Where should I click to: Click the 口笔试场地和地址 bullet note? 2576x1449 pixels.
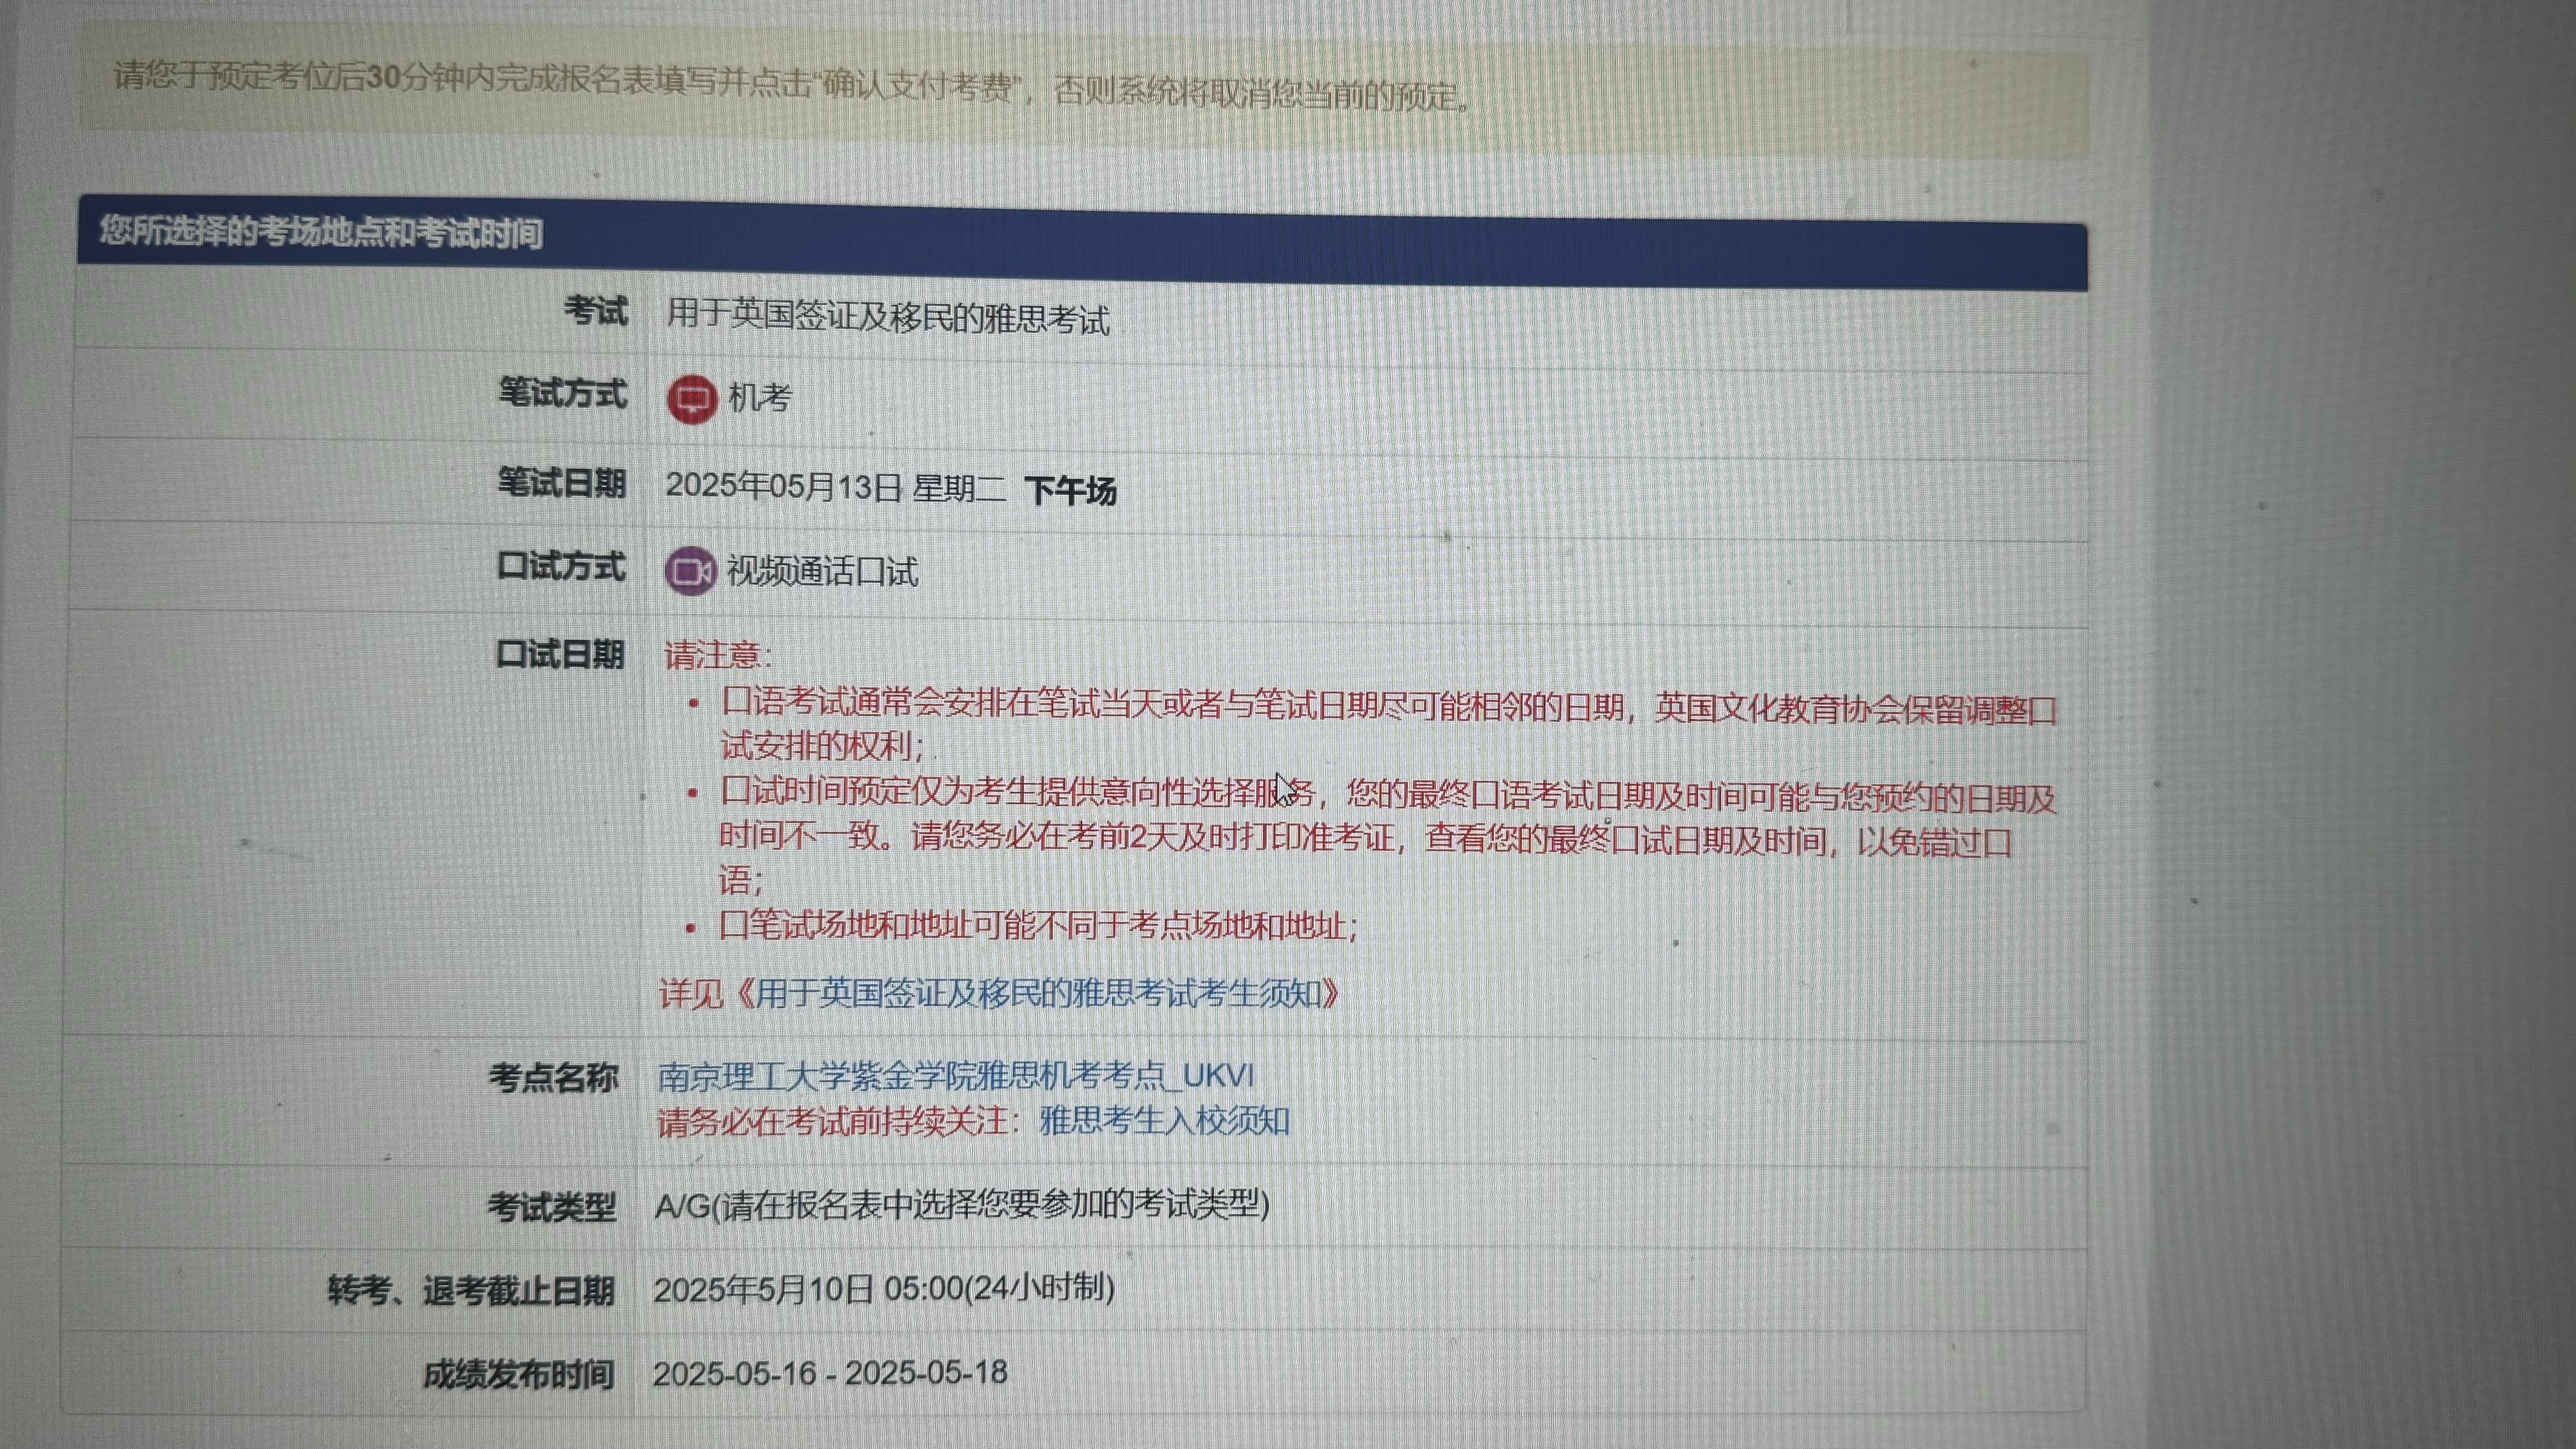coord(1037,926)
